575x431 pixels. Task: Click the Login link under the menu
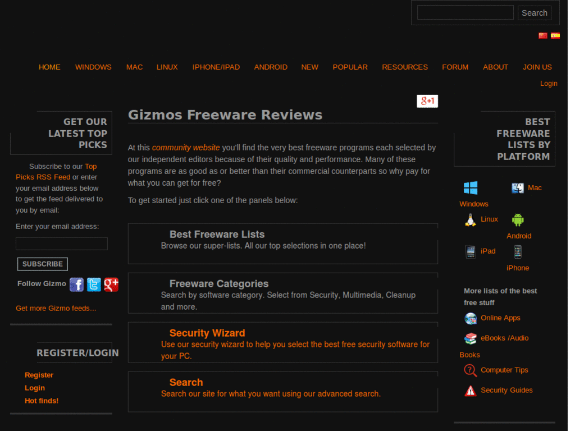(x=549, y=84)
